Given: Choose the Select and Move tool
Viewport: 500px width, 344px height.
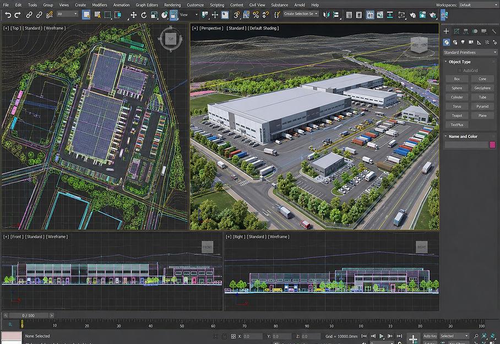Looking at the screenshot, I should coord(134,15).
